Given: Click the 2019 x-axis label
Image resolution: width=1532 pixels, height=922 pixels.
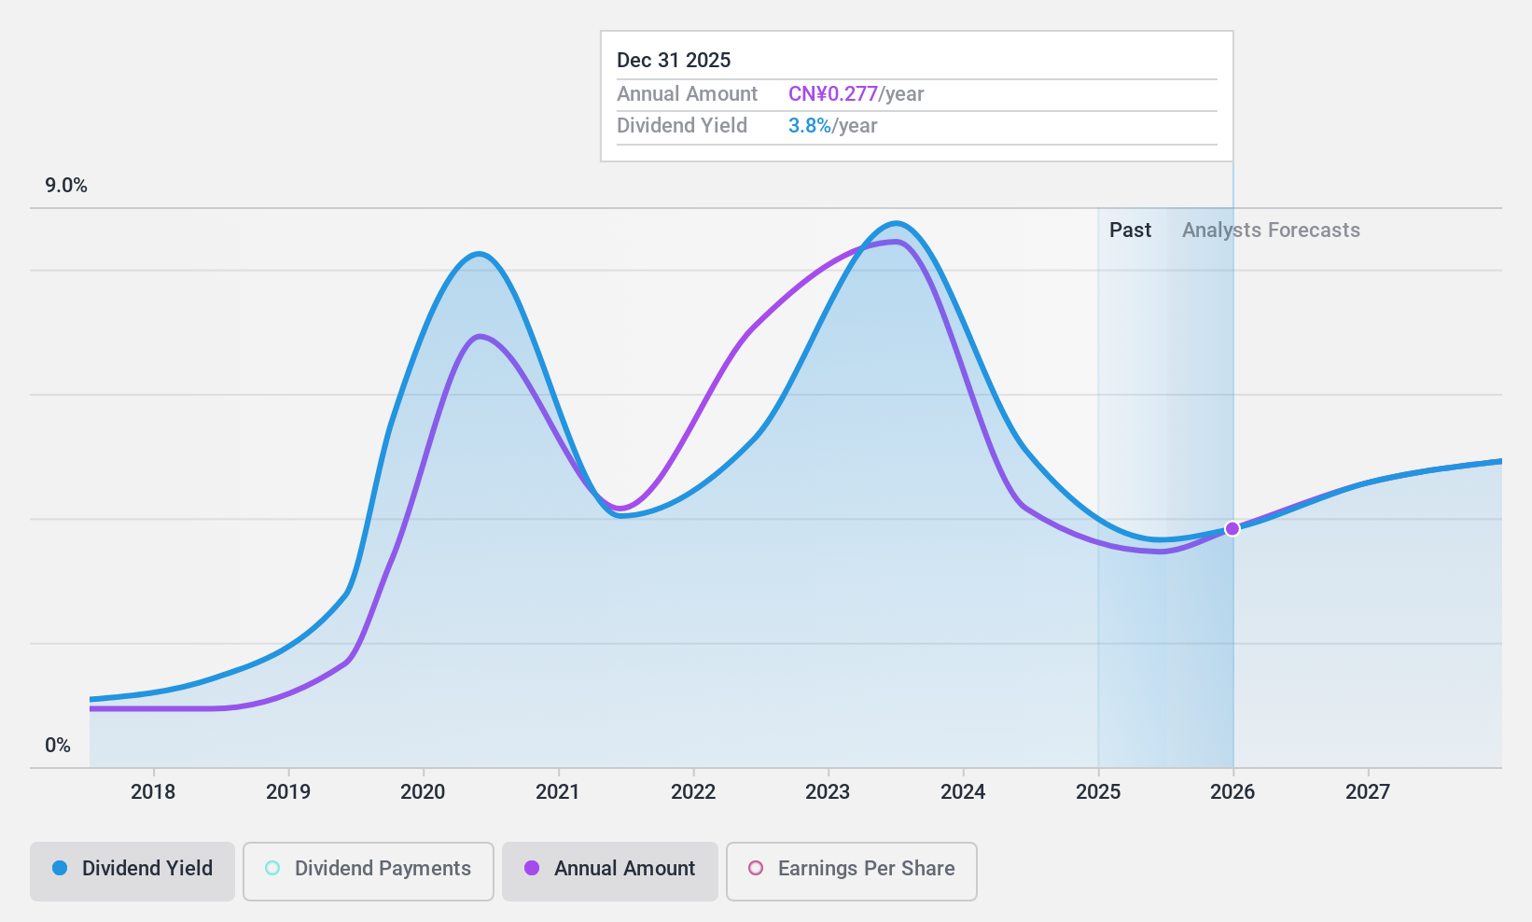Looking at the screenshot, I should (x=288, y=792).
